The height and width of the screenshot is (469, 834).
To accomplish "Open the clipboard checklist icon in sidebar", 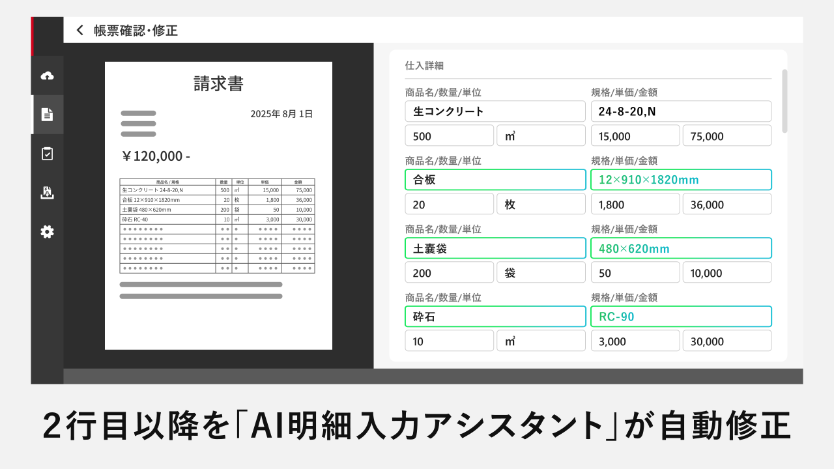I will point(47,154).
